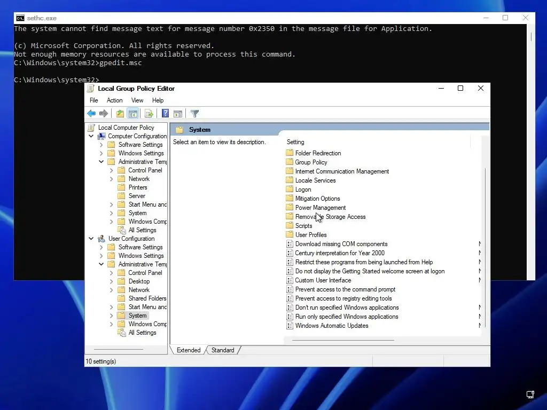547x410 pixels.
Task: Click the Filter funnel toolbar icon
Action: coord(194,113)
